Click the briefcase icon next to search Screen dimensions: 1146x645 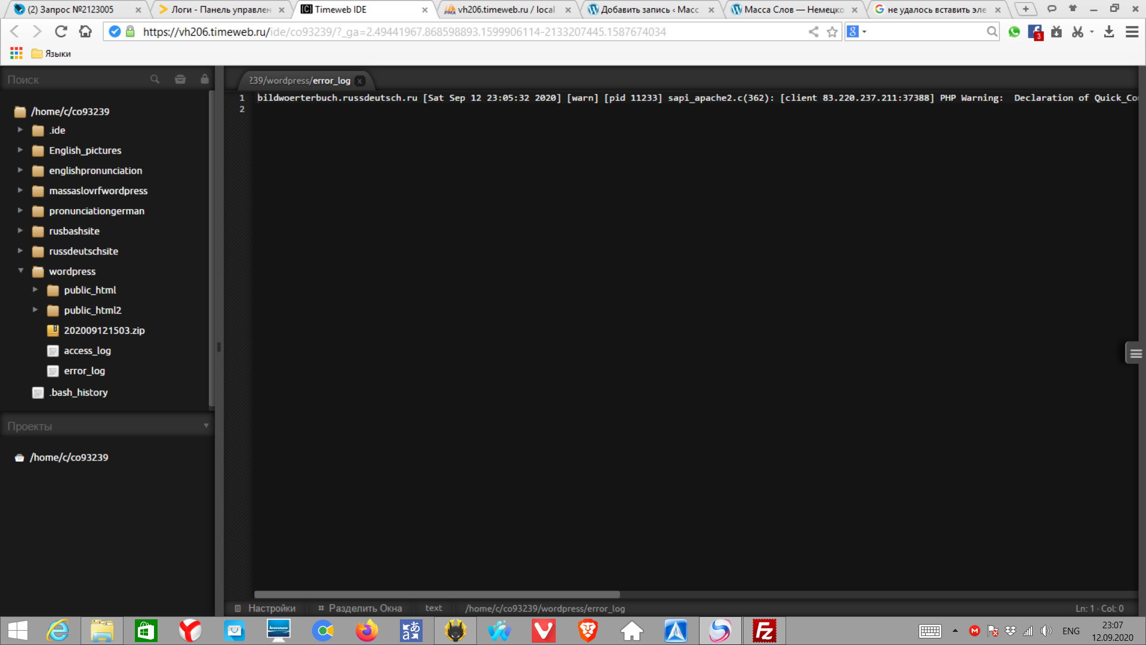coord(180,79)
